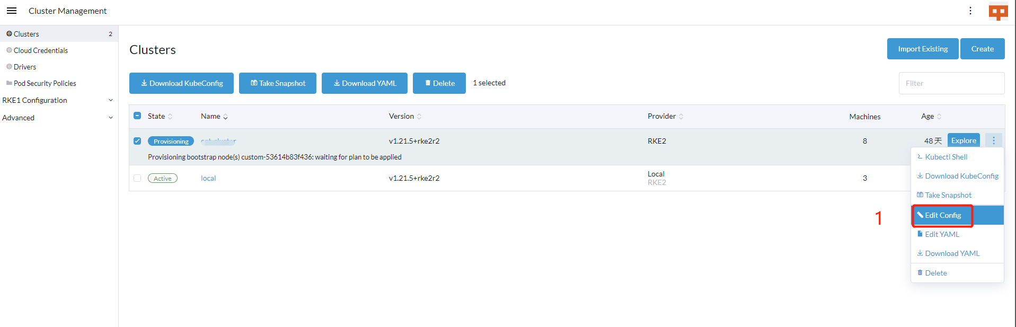Choose Download KubeConfig in context menu
This screenshot has height=327, width=1016.
pos(957,176)
